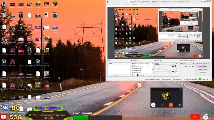The width and height of the screenshot is (214, 120).
Task: Open the Инструменты menu in OBS
Action: coord(156,5)
